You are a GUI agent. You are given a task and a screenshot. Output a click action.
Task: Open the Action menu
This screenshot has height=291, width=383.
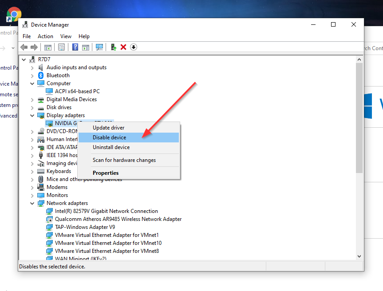pyautogui.click(x=45, y=36)
